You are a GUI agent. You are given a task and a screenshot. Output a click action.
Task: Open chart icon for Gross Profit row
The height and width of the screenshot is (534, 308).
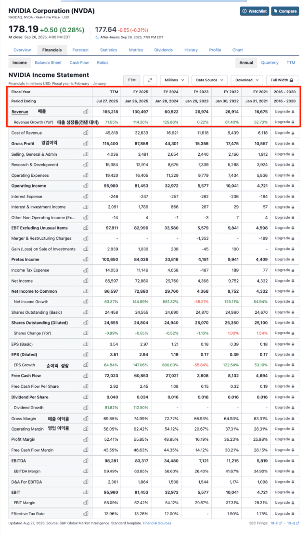click(86, 143)
